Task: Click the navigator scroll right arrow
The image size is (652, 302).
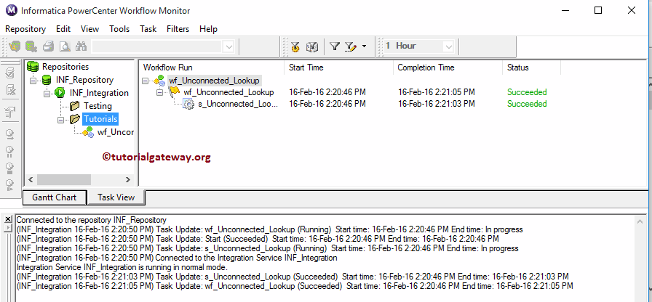Action: (x=127, y=179)
